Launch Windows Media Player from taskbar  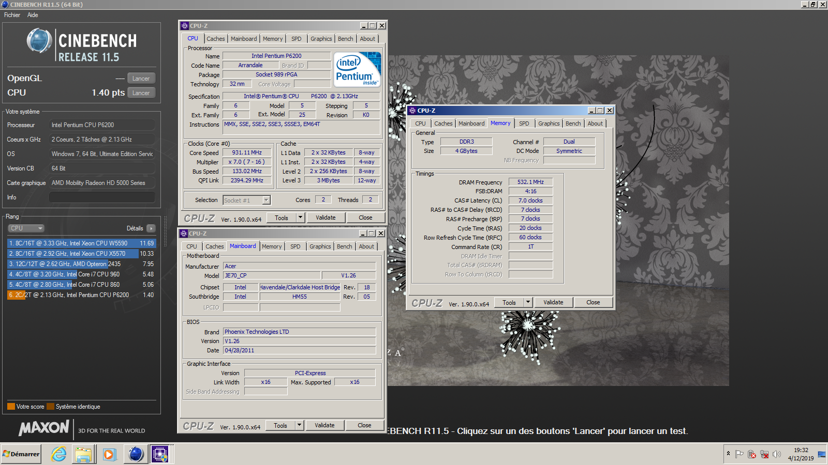(x=109, y=454)
